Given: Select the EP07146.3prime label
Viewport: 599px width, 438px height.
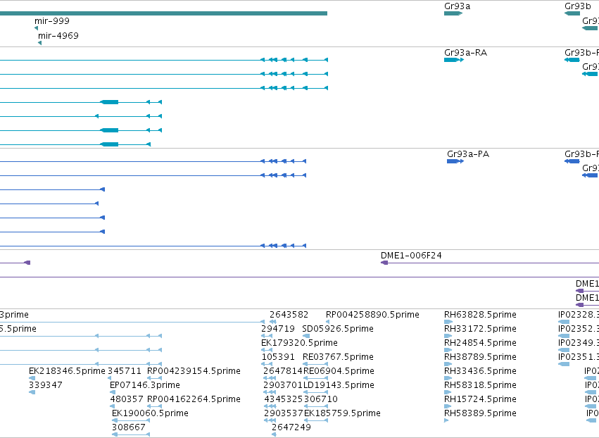Looking at the screenshot, I should click(x=145, y=385).
